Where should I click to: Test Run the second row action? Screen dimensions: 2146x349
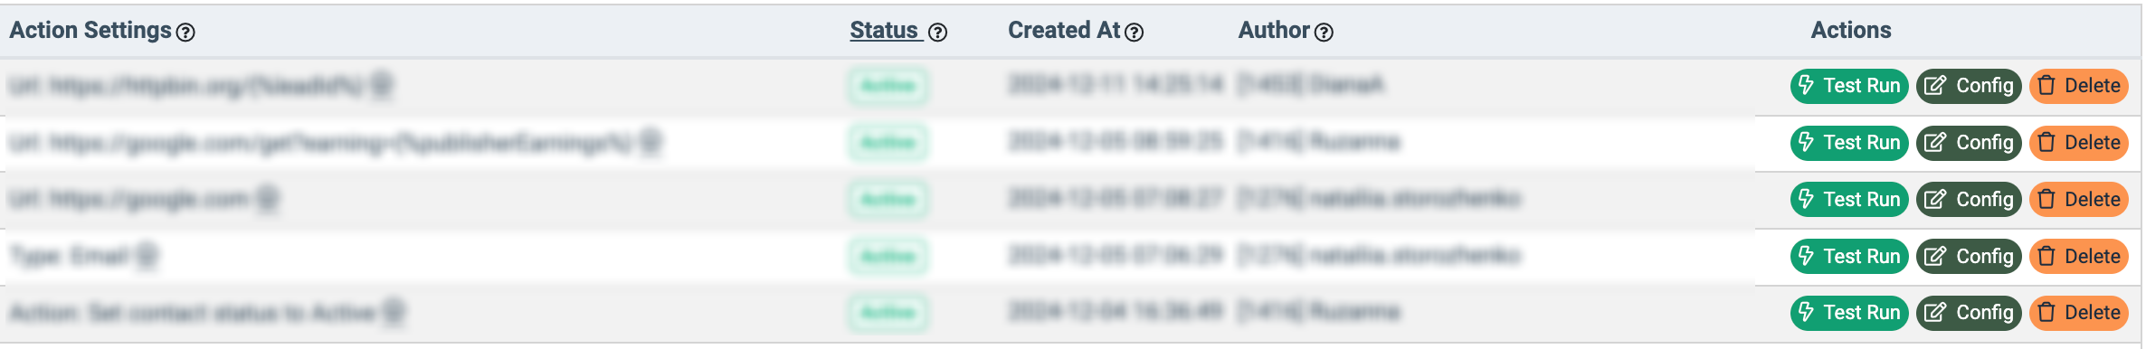point(1849,143)
